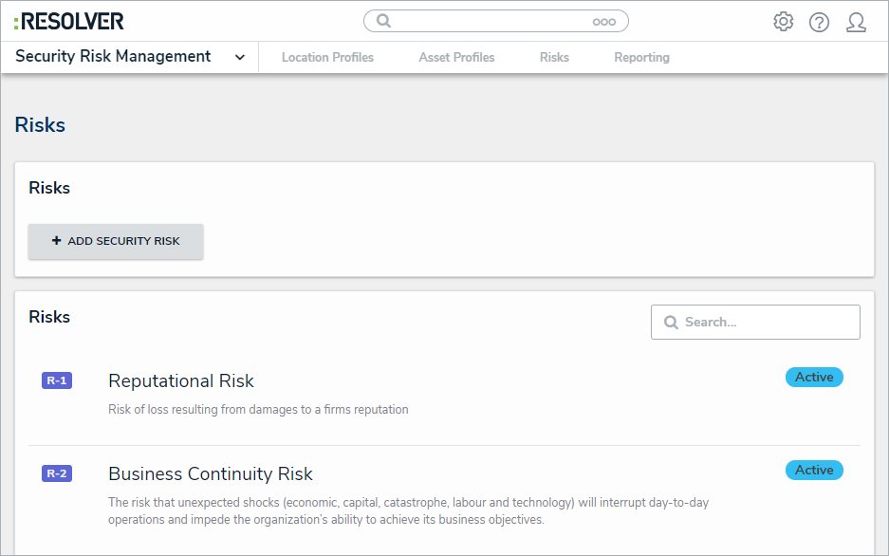889x556 pixels.
Task: Select the Risks navigation tab
Action: [x=554, y=58]
